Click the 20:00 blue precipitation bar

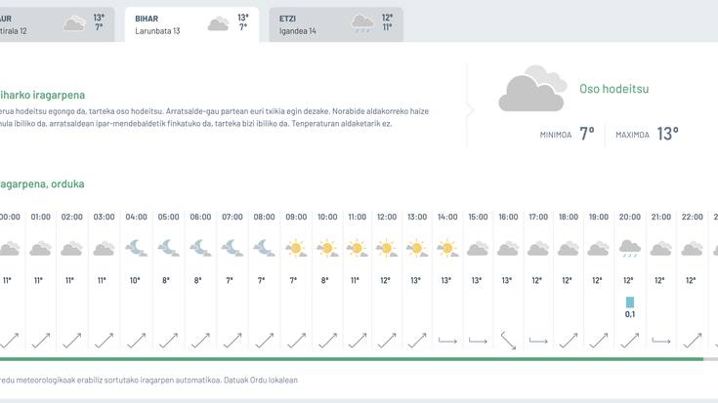630,302
